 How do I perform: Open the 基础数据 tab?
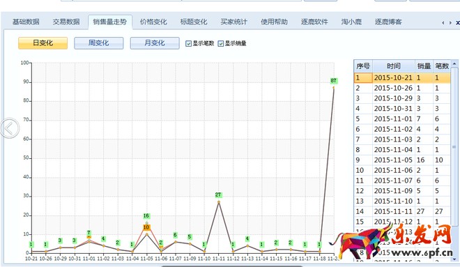(x=26, y=22)
